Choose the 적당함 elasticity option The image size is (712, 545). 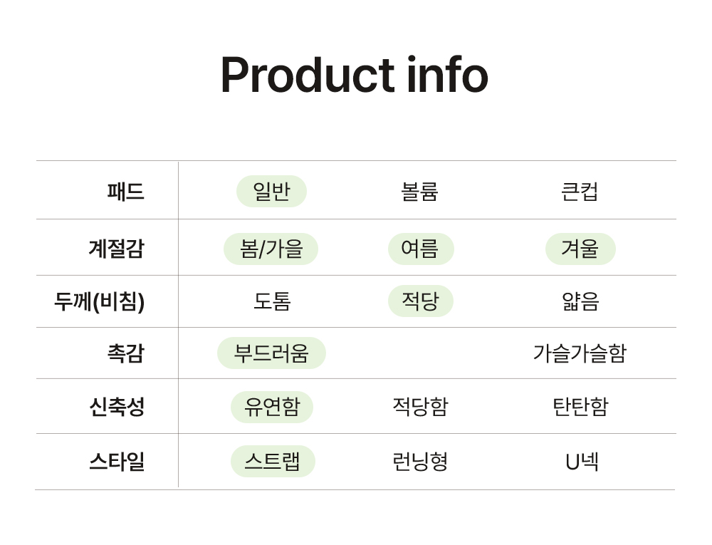(420, 407)
